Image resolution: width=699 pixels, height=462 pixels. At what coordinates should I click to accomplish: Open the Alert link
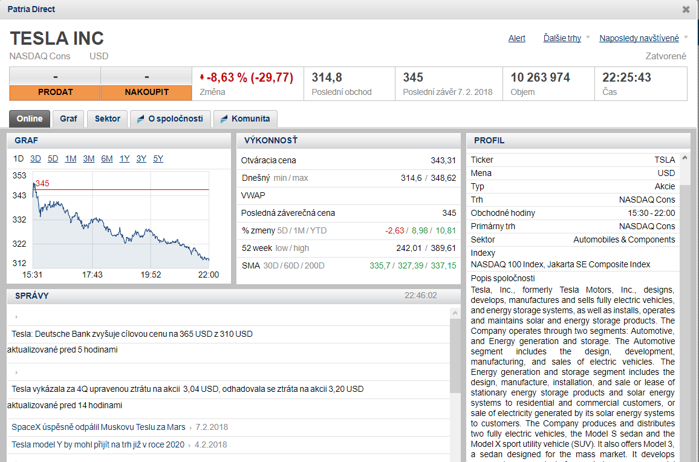tap(516, 38)
